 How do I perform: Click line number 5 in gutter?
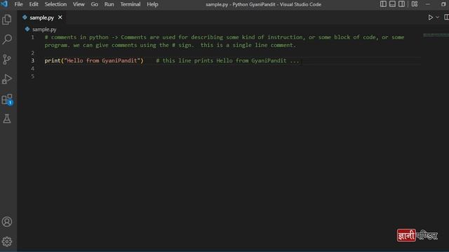coord(32,76)
